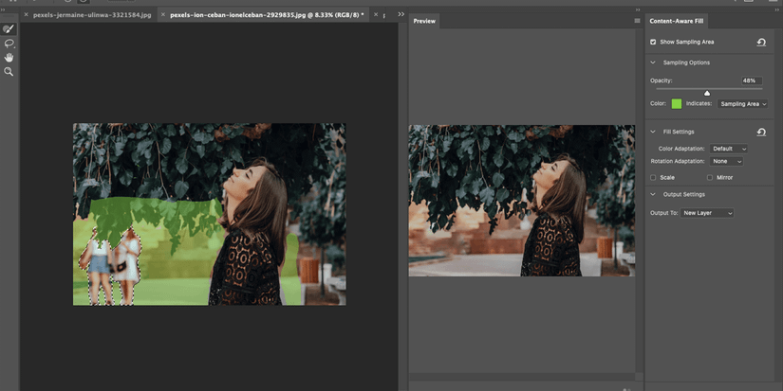The width and height of the screenshot is (783, 391).
Task: Select the Zoom tool
Action: pyautogui.click(x=9, y=72)
